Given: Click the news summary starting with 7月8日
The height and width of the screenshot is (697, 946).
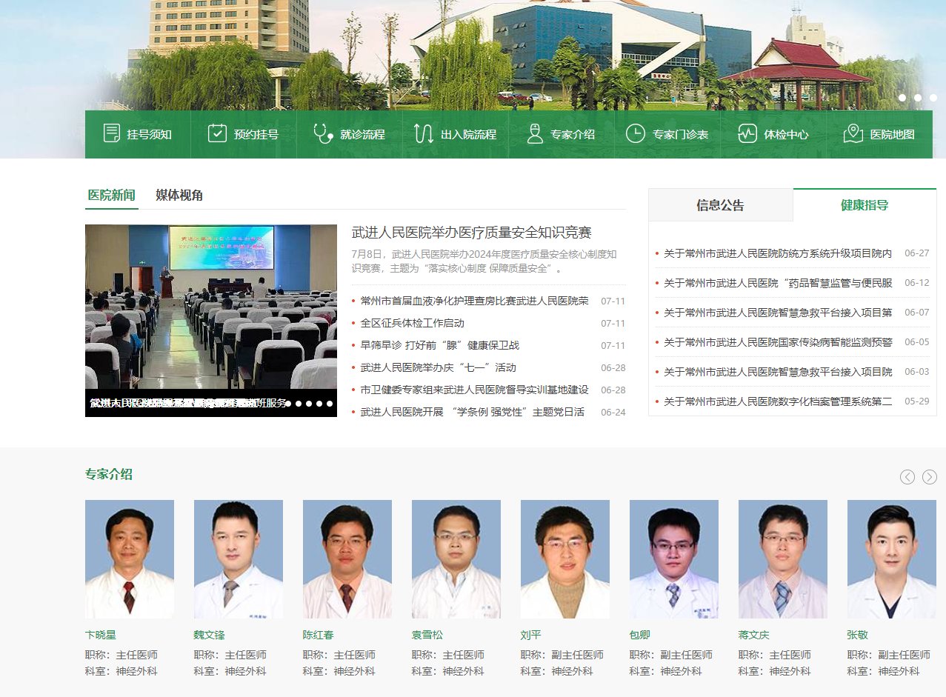Looking at the screenshot, I should [484, 261].
